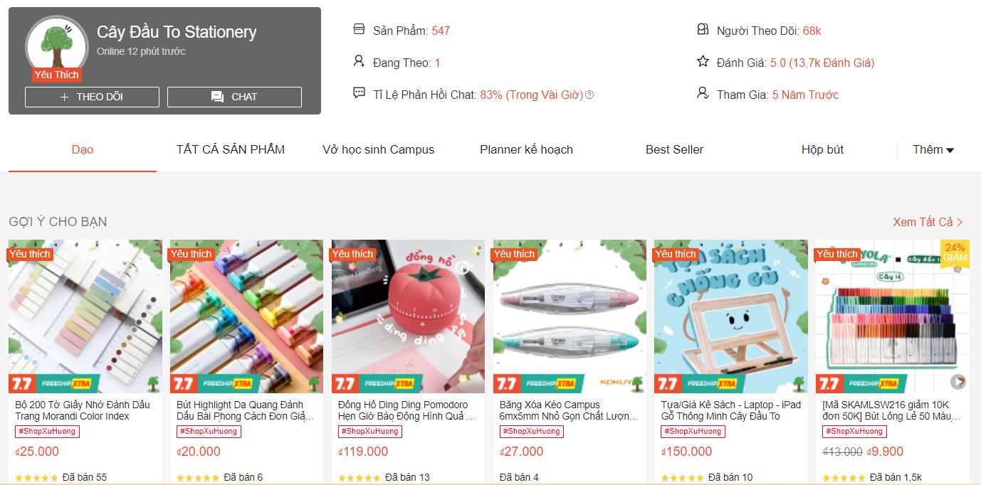Click the Cây Đầu To shop avatar
Image resolution: width=981 pixels, height=485 pixels.
click(x=56, y=46)
